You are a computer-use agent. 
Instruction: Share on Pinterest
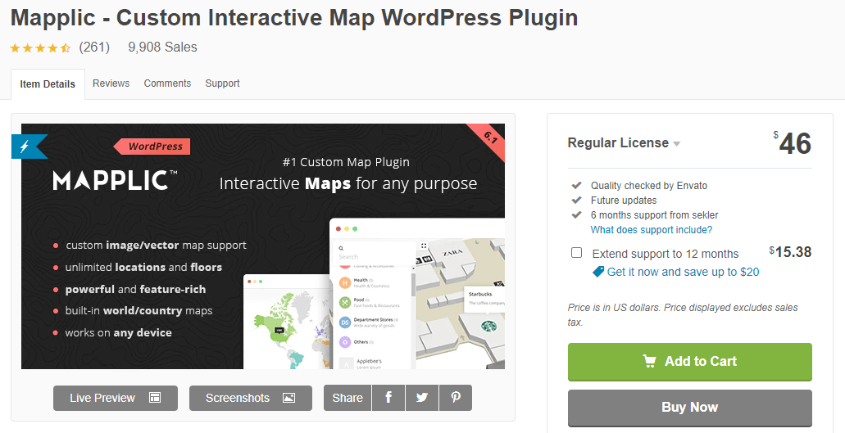pos(456,398)
